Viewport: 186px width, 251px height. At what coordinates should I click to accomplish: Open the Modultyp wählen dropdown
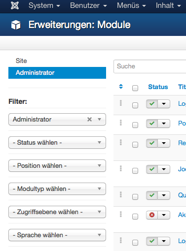(57, 188)
